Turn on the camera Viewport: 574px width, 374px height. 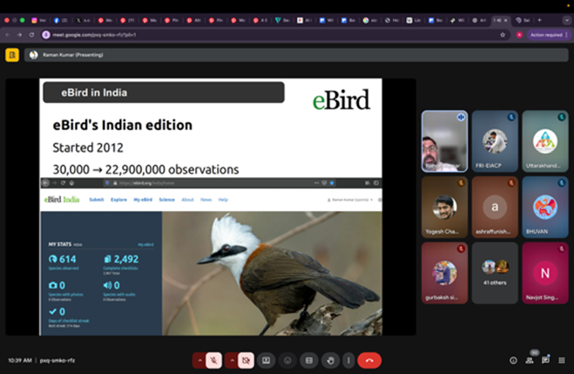[x=246, y=360]
